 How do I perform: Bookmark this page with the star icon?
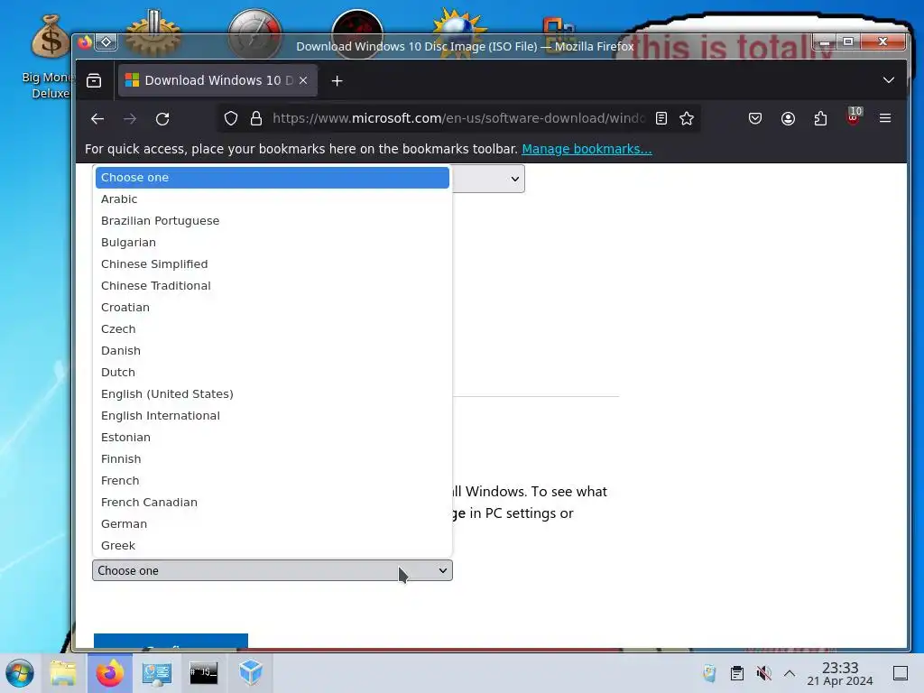(x=687, y=118)
